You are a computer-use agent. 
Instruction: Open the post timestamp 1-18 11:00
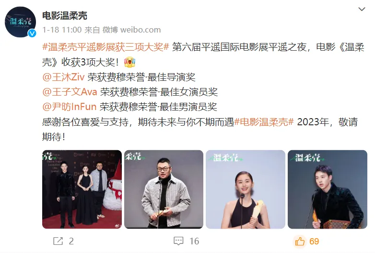(x=62, y=30)
